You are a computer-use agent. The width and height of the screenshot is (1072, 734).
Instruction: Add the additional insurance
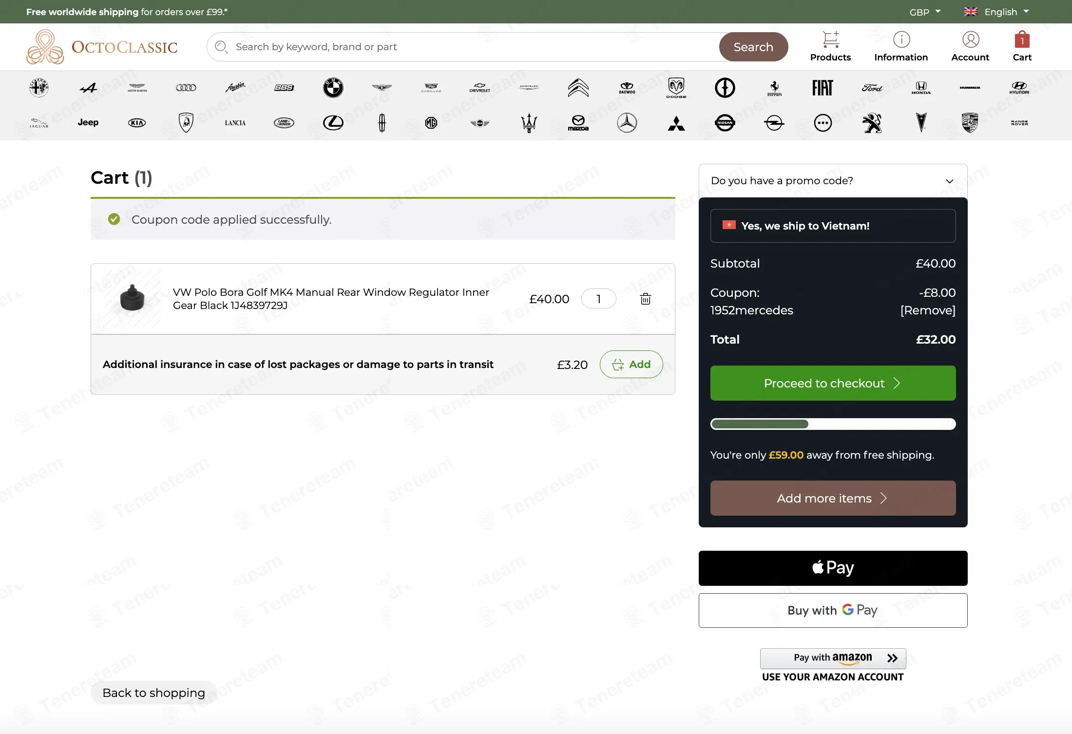point(631,365)
